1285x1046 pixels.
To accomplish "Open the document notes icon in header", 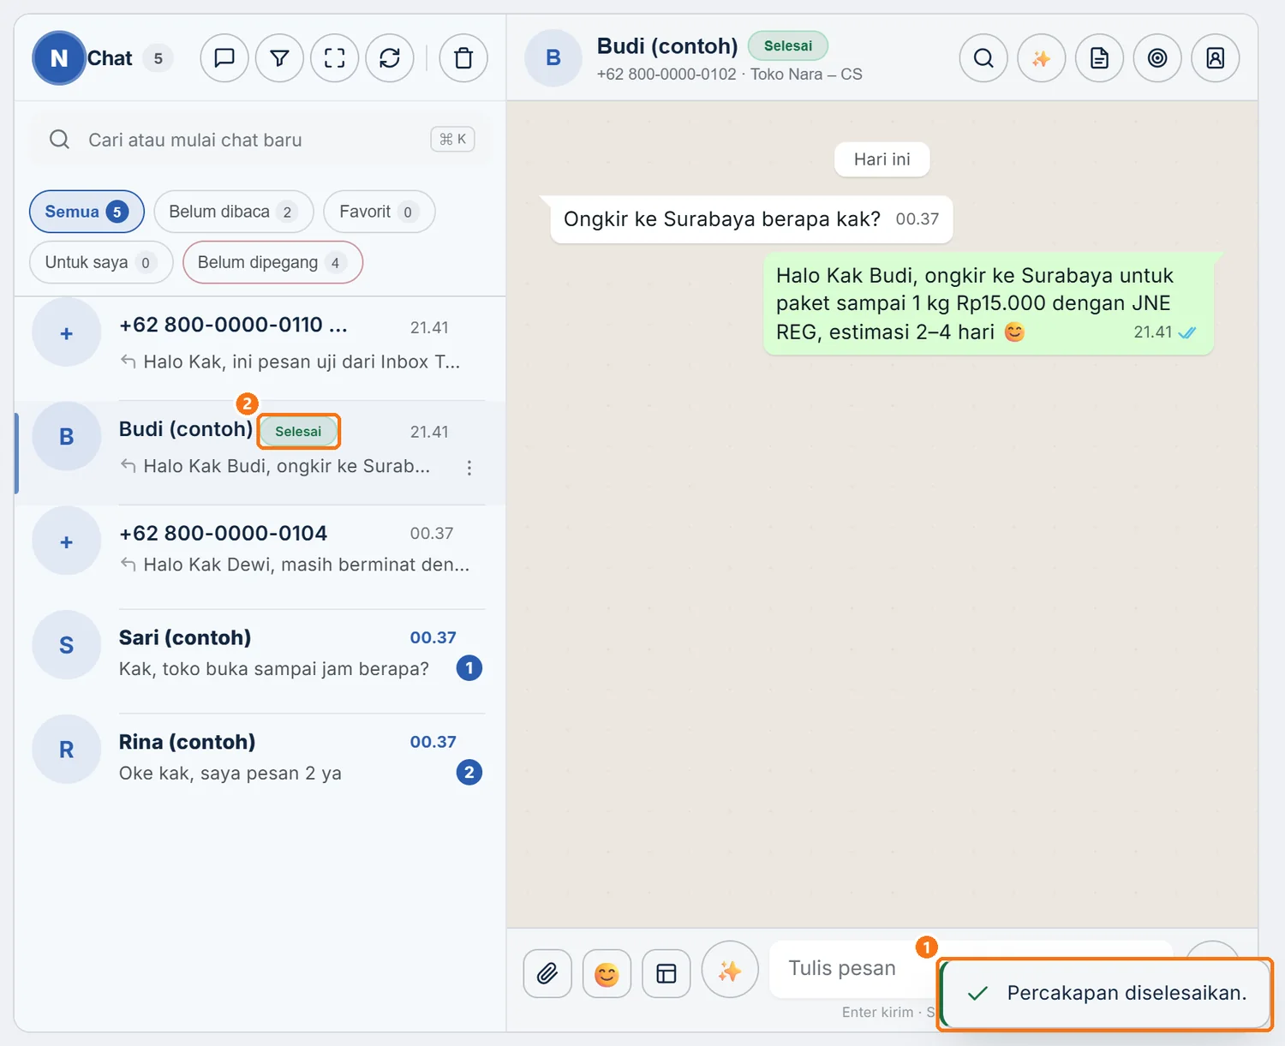I will coord(1099,58).
